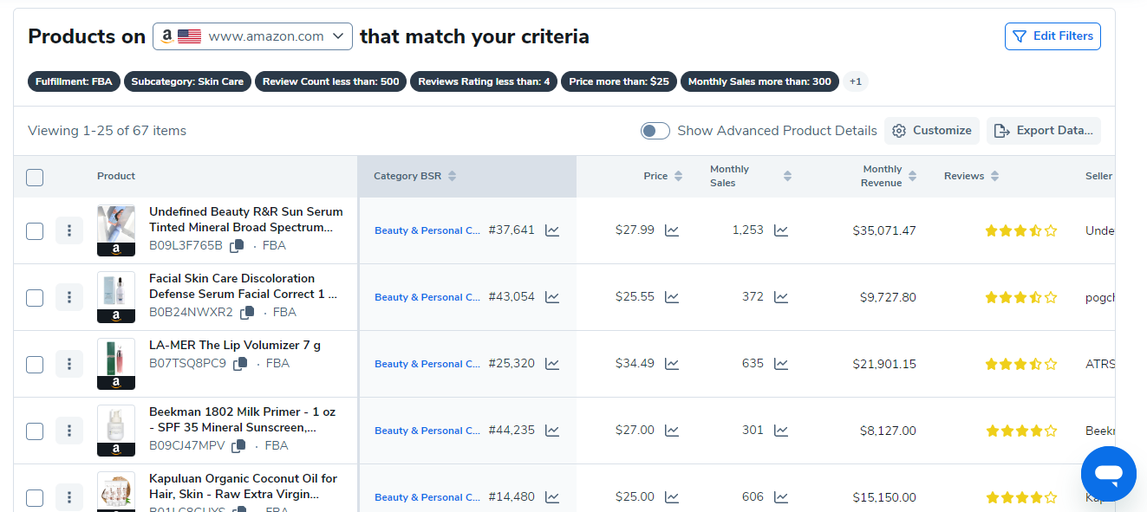Sort the table by Reviews column
This screenshot has width=1147, height=512.
(x=994, y=176)
